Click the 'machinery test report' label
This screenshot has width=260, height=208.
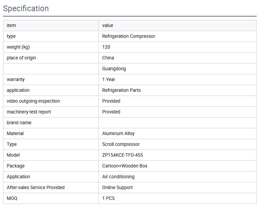29,112
